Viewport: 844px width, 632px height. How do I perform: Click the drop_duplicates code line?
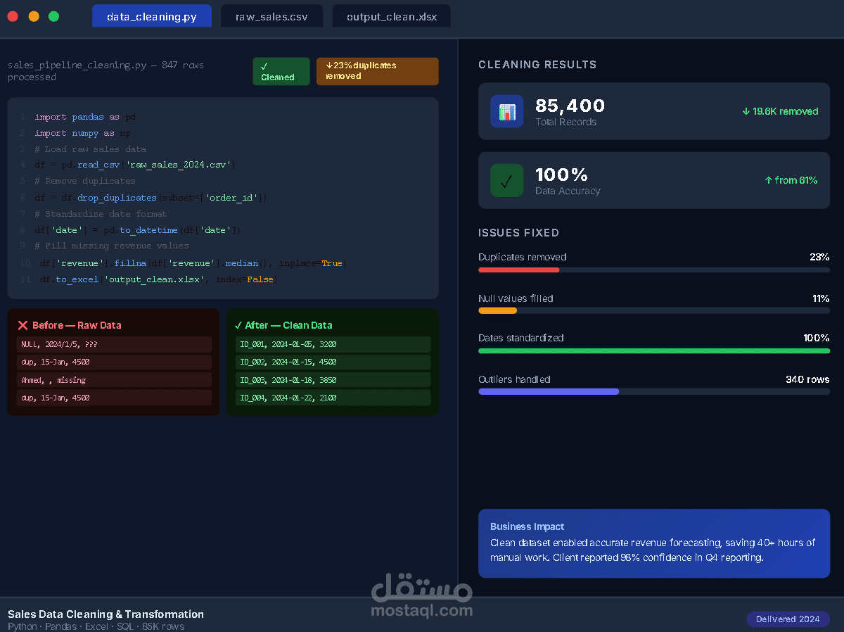[x=151, y=198]
